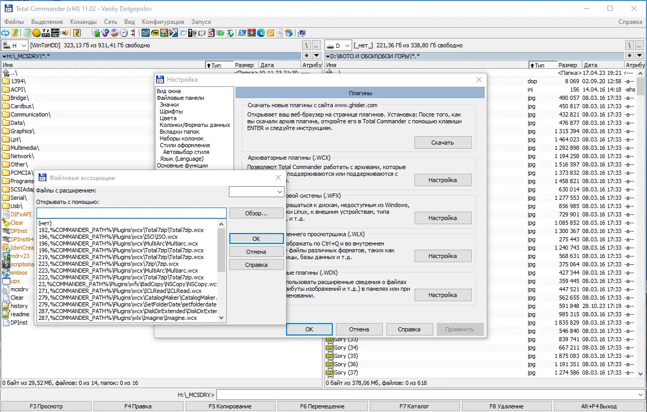Open the Выделение menu
This screenshot has width=647, height=412.
click(47, 22)
